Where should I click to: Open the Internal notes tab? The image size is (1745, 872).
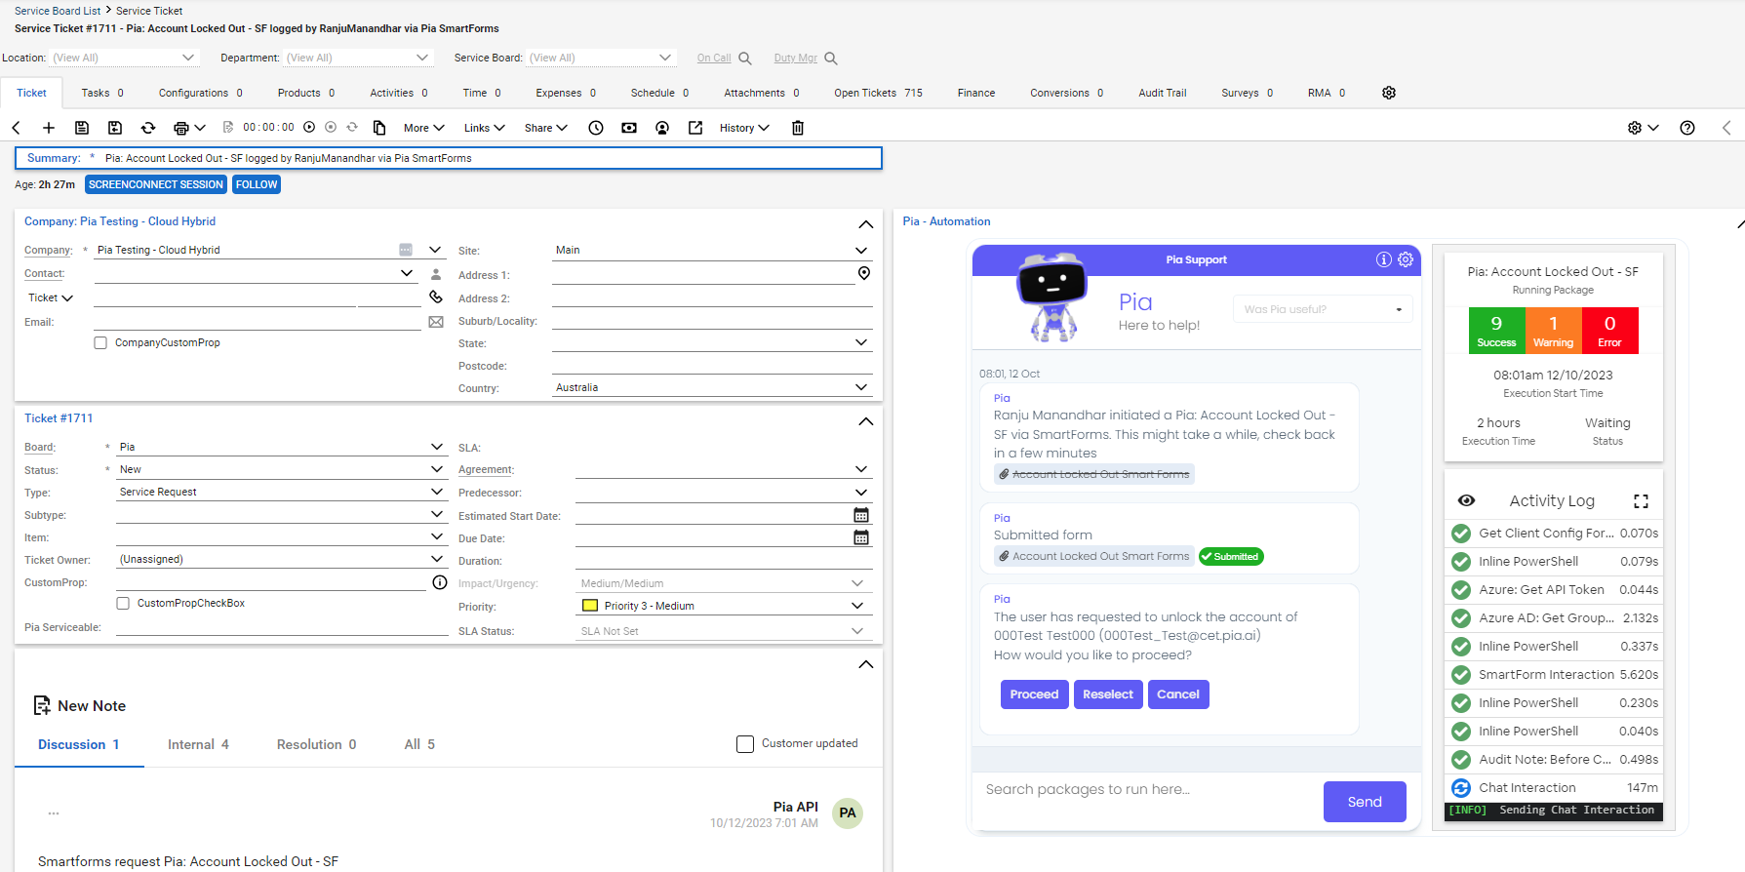pos(198,744)
